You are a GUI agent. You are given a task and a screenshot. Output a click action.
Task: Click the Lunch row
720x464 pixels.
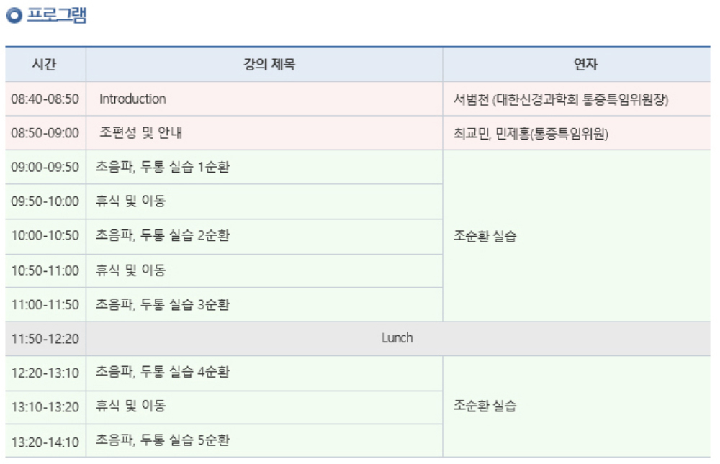(x=397, y=338)
